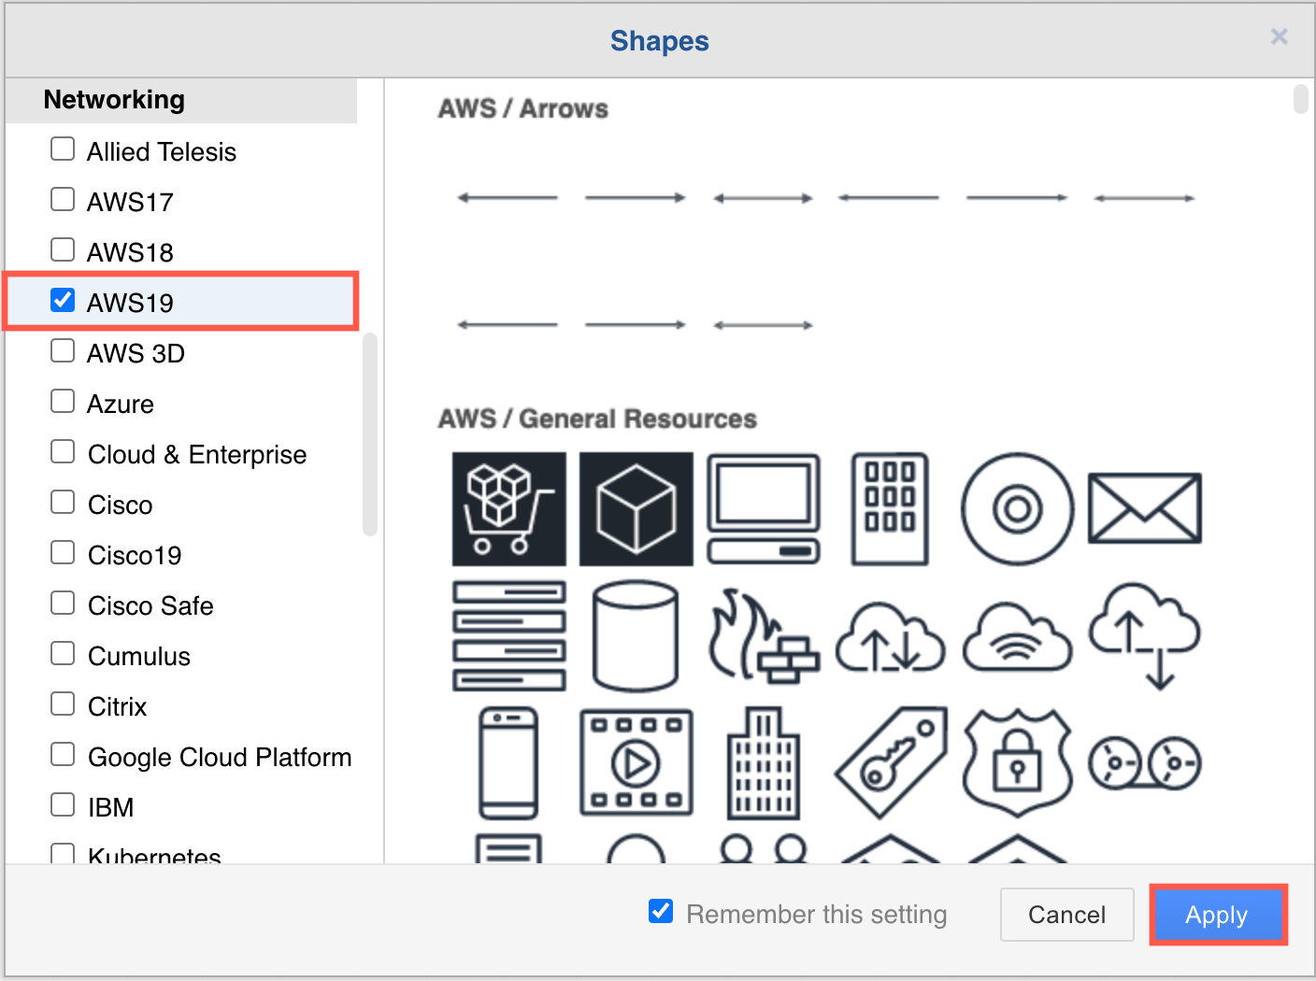1316x981 pixels.
Task: Select the email envelope shape
Action: 1144,509
